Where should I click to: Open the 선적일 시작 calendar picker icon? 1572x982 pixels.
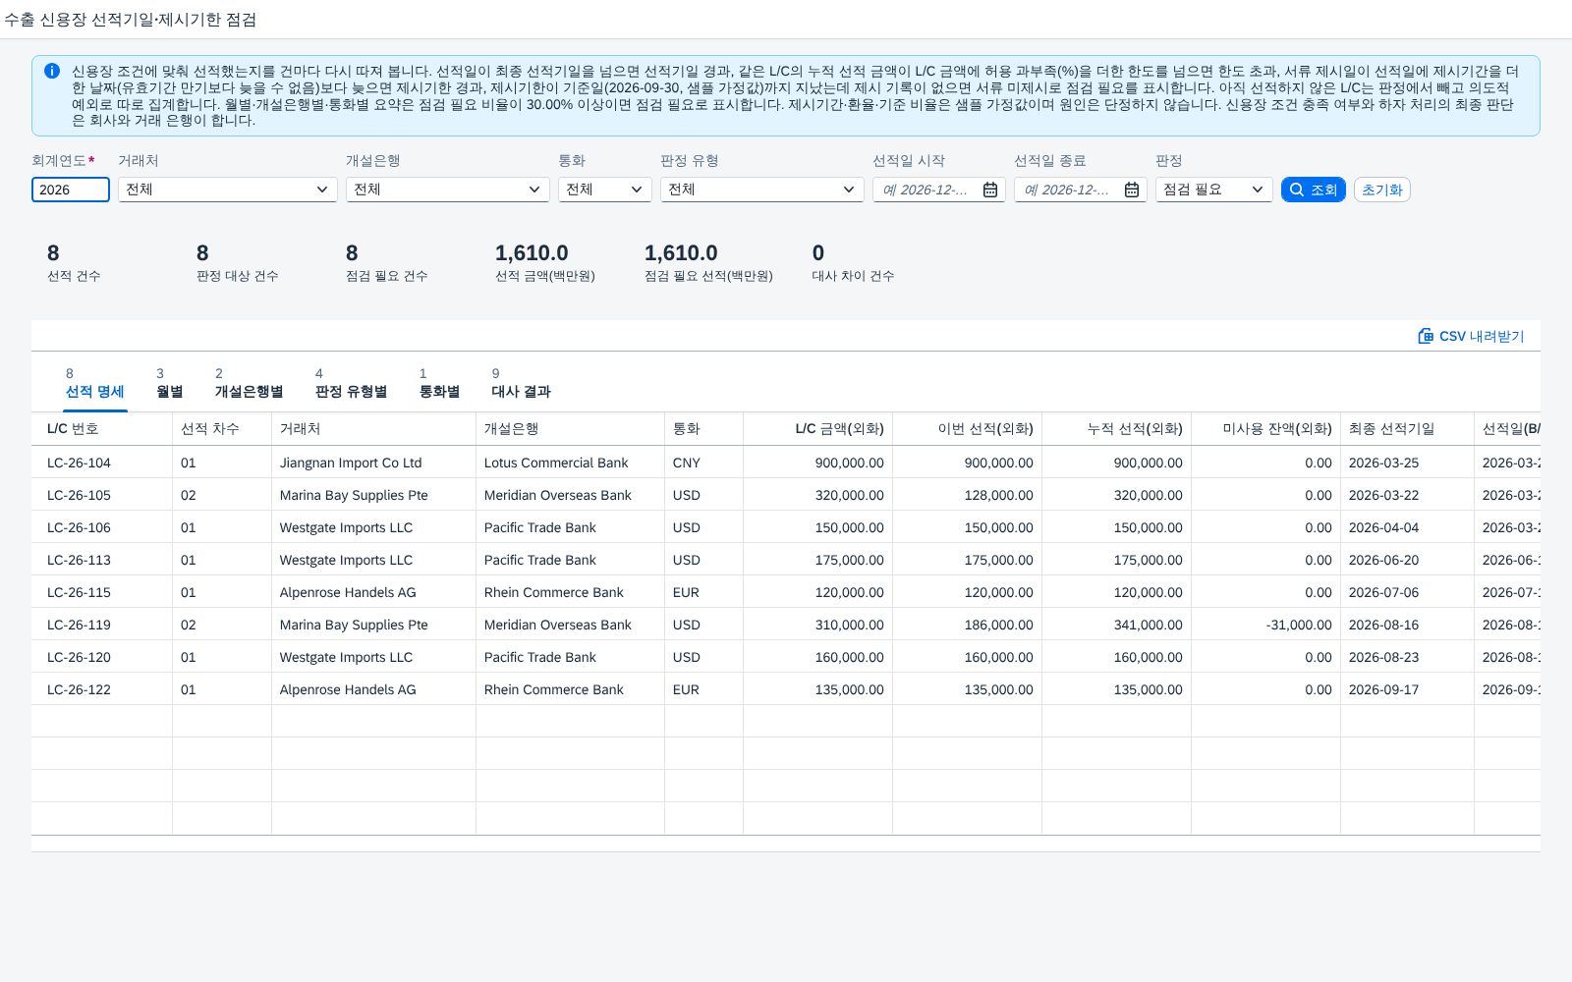pyautogui.click(x=990, y=190)
